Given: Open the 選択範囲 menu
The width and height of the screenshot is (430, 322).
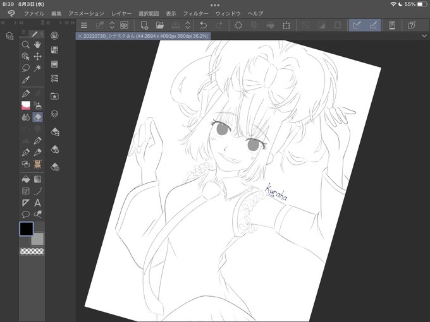Looking at the screenshot, I should point(149,14).
